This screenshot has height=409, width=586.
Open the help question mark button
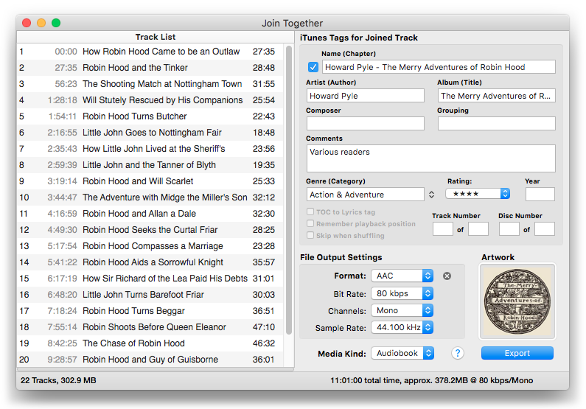coord(458,353)
